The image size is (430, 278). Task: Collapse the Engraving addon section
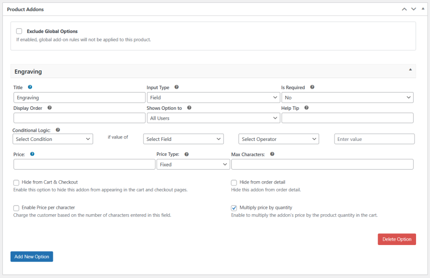pyautogui.click(x=410, y=70)
